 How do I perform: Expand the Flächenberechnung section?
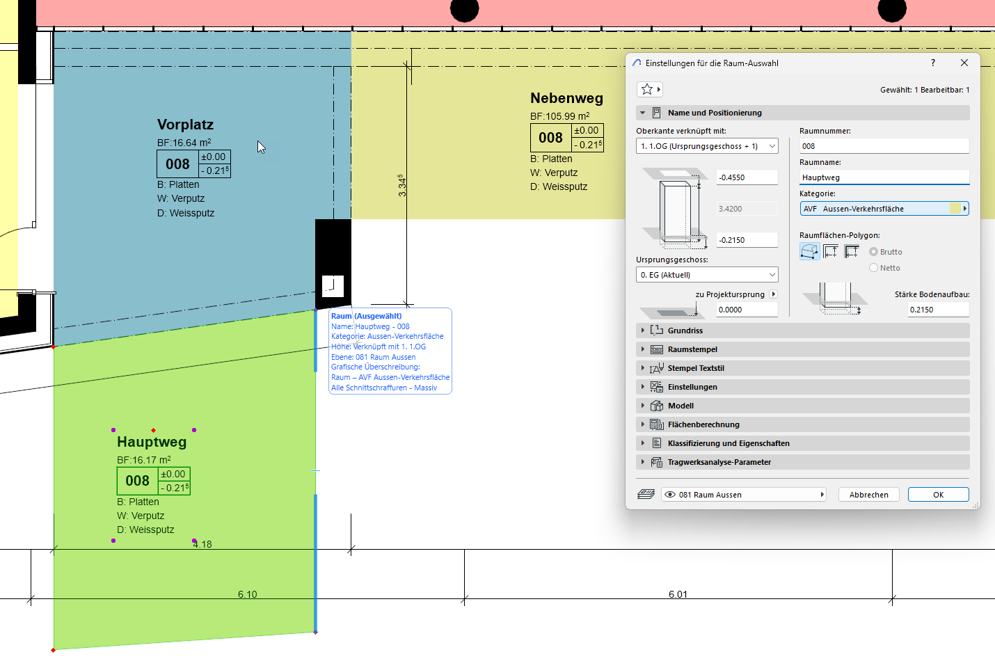click(703, 424)
